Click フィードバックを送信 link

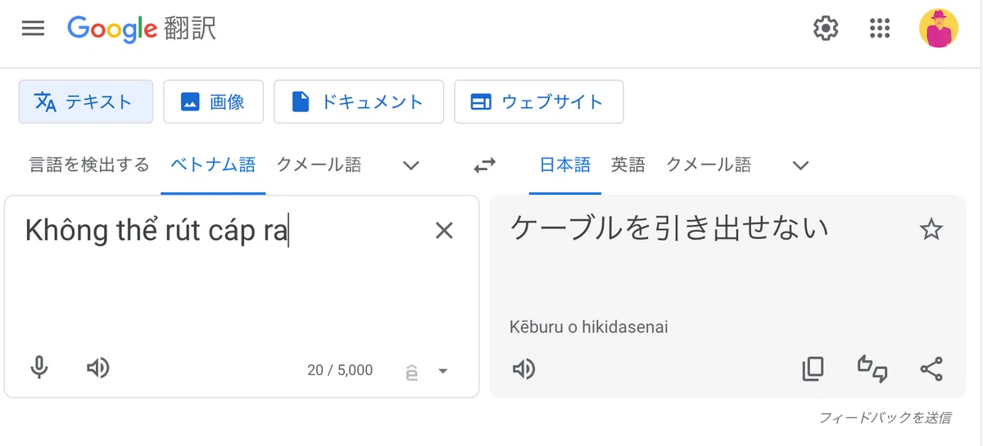(885, 417)
